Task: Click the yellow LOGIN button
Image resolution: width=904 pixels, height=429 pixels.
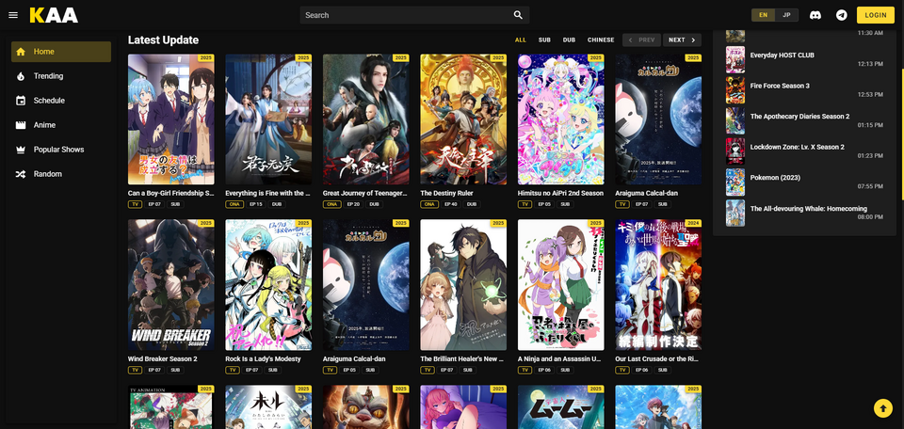Action: (875, 15)
